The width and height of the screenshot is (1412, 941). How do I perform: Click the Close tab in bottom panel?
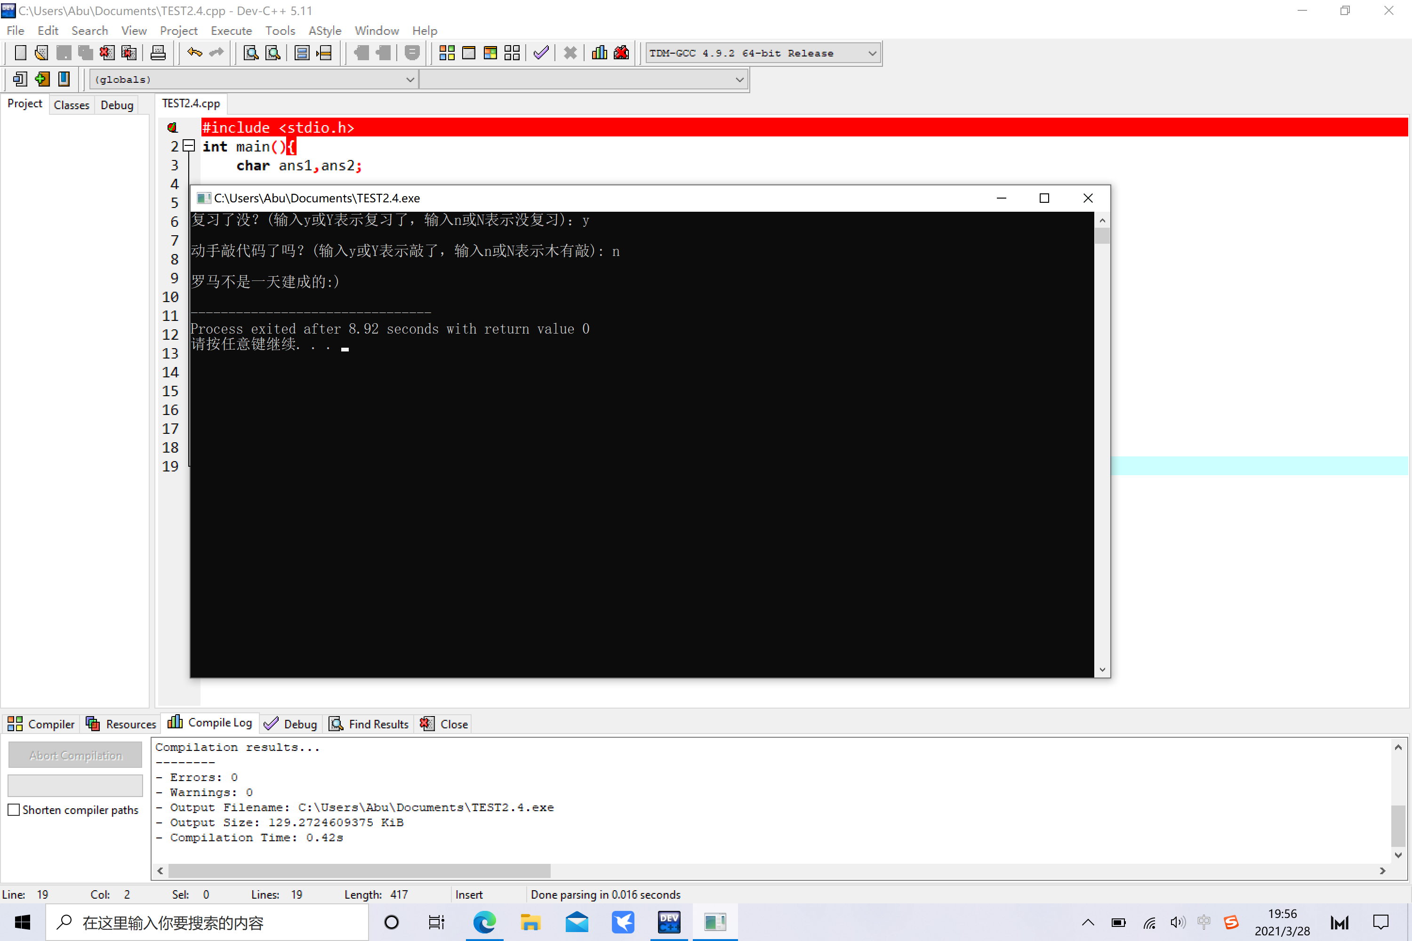point(444,724)
